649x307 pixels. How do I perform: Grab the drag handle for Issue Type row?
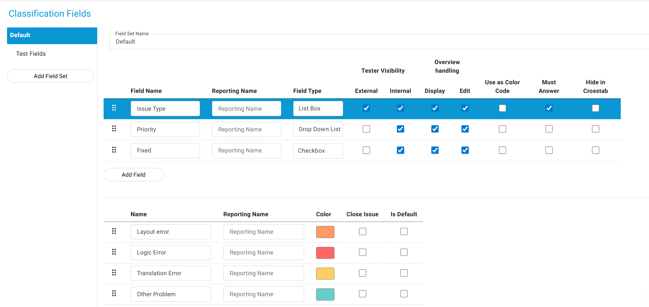[x=114, y=108]
